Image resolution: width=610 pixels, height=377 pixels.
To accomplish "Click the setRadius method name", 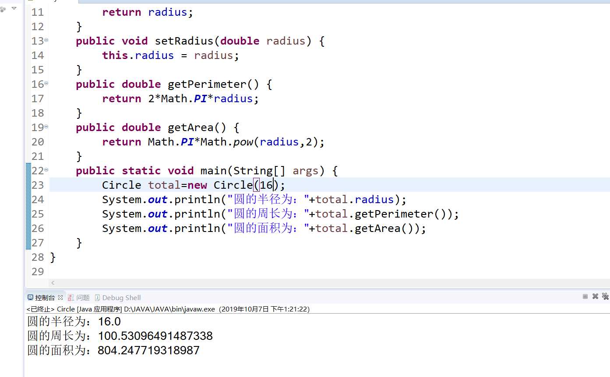I will point(184,41).
